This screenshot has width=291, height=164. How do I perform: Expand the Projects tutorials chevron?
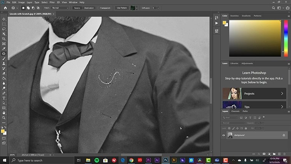click(282, 94)
